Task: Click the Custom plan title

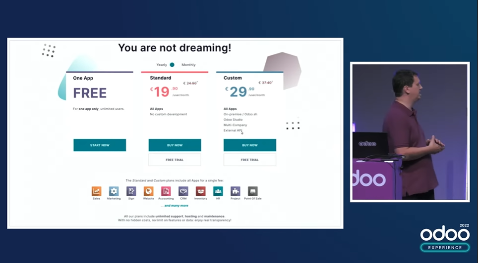Action: coord(233,78)
